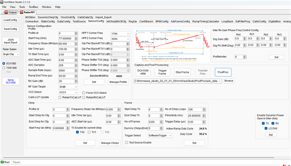Toggle LO Dist power save checkbox
The width and height of the screenshot is (291, 166).
[x=266, y=128]
